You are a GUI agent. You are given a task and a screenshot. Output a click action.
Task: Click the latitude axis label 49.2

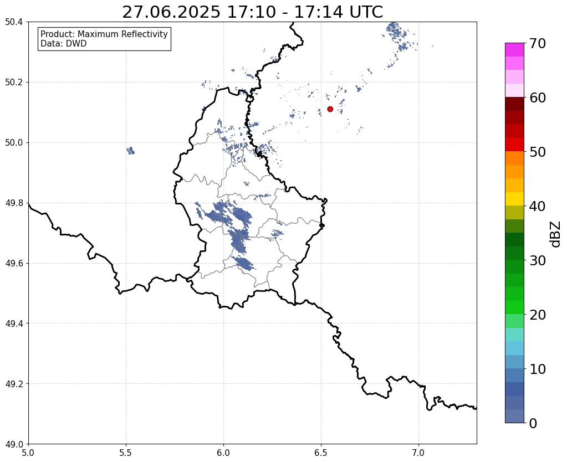pos(14,383)
